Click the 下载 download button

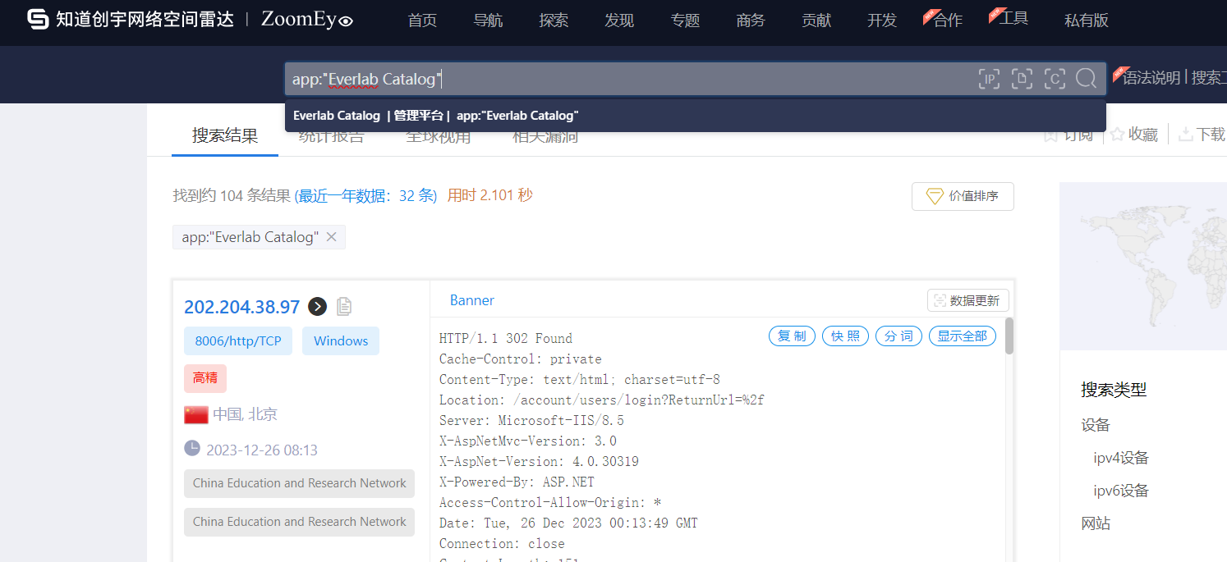click(1202, 135)
